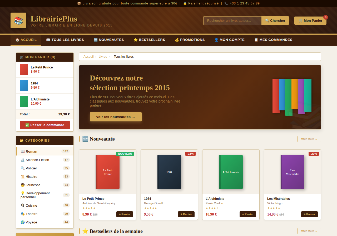The height and width of the screenshot is (236, 337).
Task: Select the Science-Fiction flask icon in categories
Action: [x=23, y=160]
